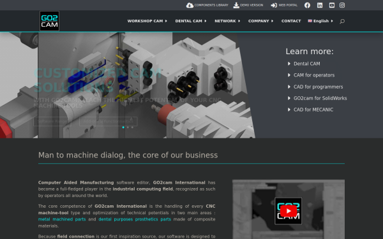Image resolution: width=383 pixels, height=239 pixels.
Task: Expand the Company menu
Action: point(260,21)
